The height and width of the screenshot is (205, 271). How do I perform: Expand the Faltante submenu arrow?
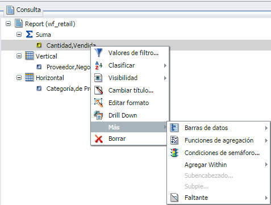[266, 198]
